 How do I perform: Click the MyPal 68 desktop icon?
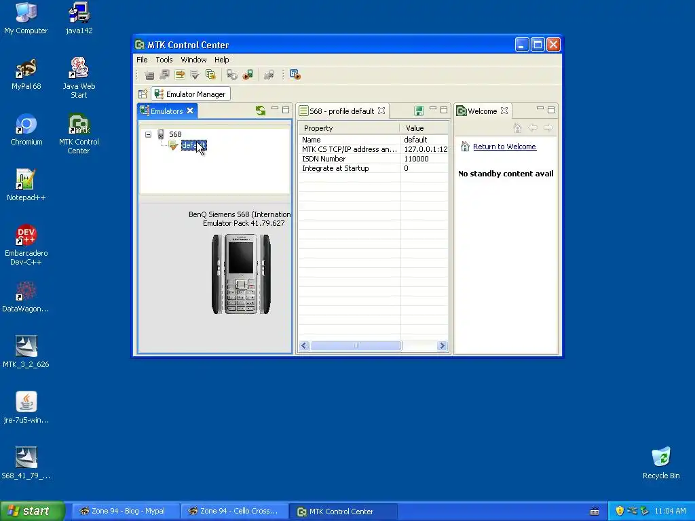pos(26,75)
